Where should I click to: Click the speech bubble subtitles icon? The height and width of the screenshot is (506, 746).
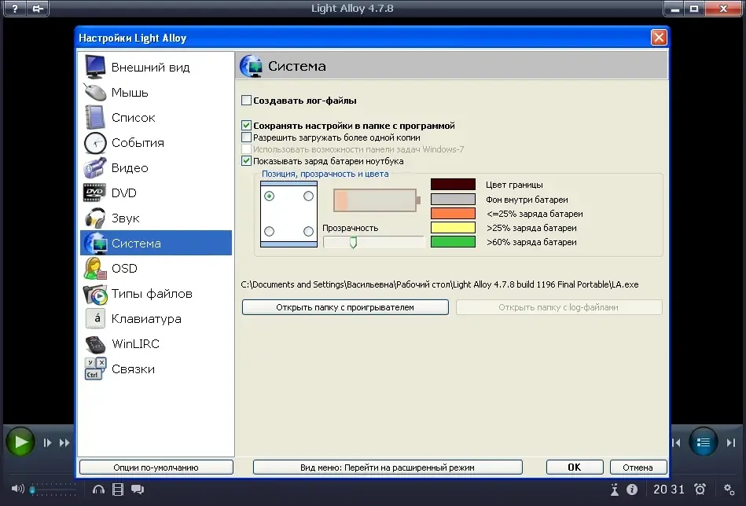[x=138, y=489]
